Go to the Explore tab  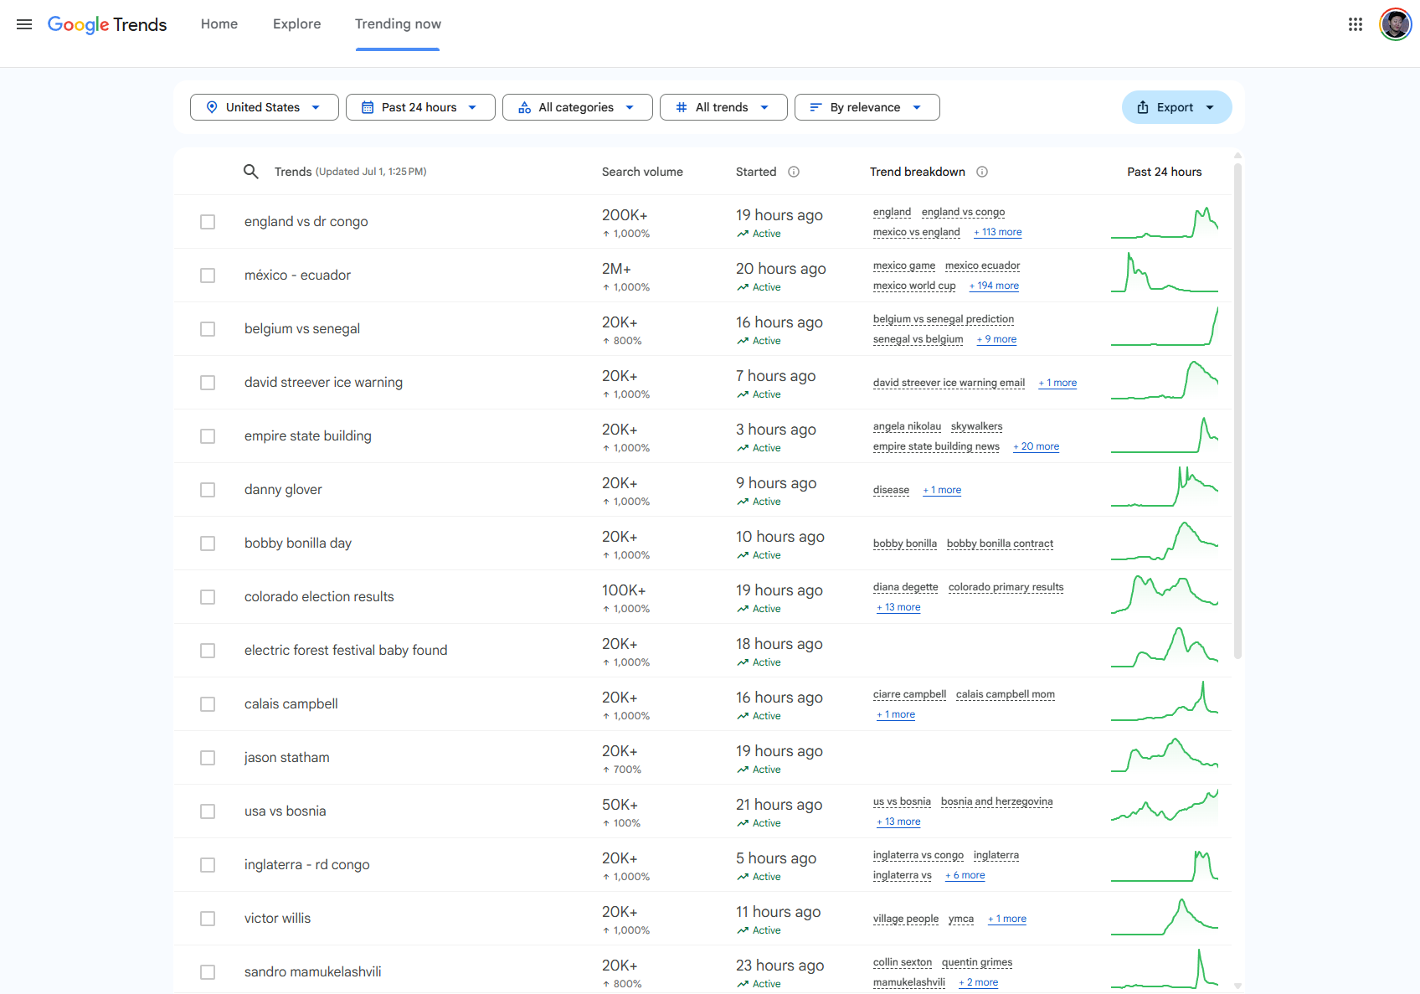297,24
